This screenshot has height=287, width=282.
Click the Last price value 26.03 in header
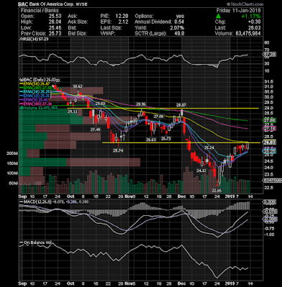point(254,28)
